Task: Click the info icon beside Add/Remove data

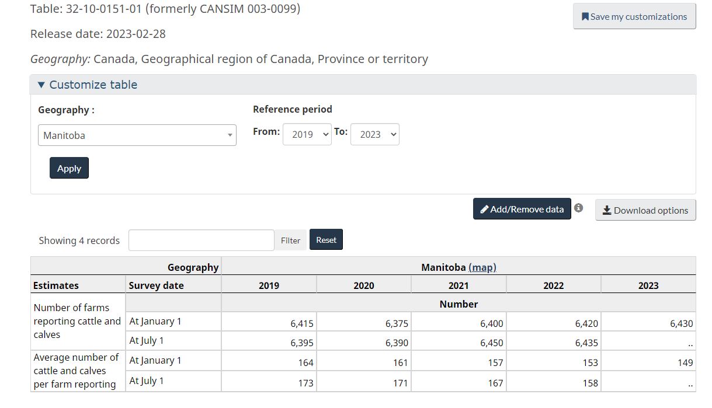Action: tap(578, 208)
